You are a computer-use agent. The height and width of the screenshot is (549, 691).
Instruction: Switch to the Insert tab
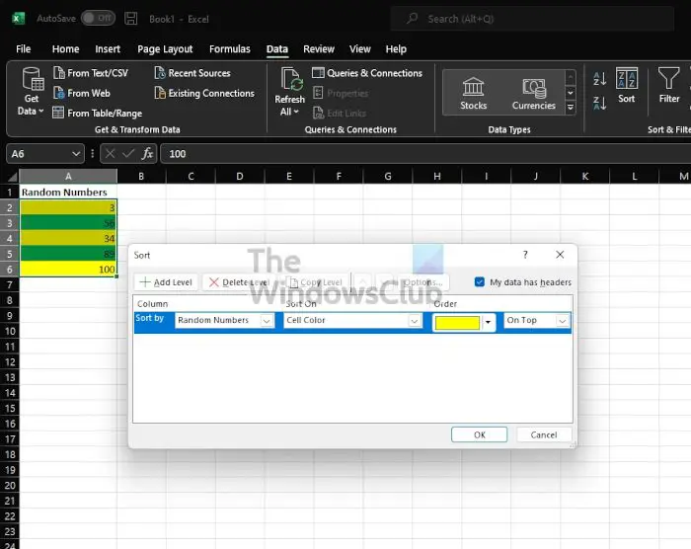pyautogui.click(x=108, y=49)
